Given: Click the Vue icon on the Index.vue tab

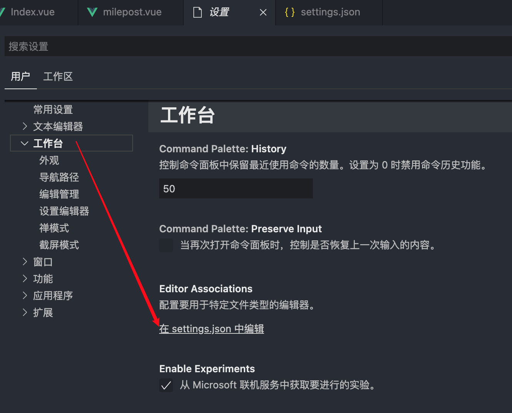Looking at the screenshot, I should pyautogui.click(x=2, y=12).
